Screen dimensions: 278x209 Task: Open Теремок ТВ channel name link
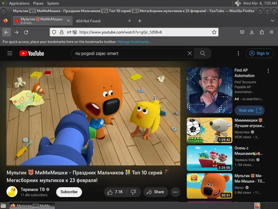[33, 189]
